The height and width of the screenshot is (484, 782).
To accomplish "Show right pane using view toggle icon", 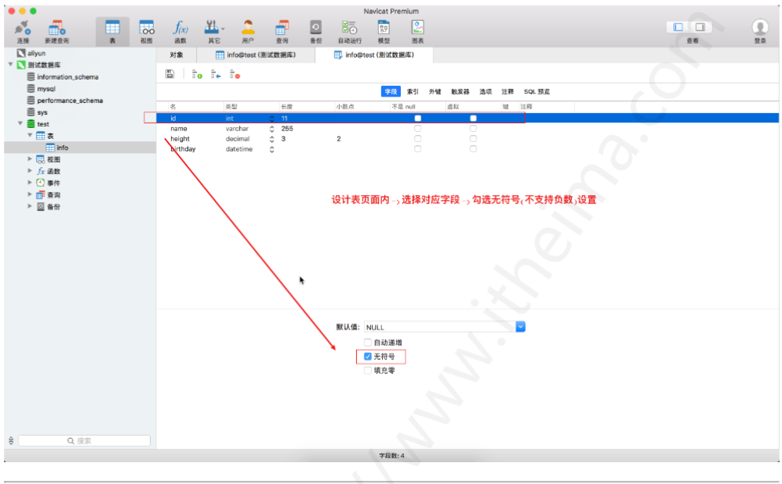I will 700,27.
